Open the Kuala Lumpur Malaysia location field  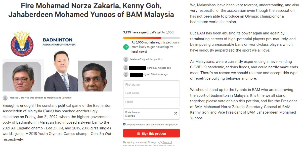click(148, 114)
